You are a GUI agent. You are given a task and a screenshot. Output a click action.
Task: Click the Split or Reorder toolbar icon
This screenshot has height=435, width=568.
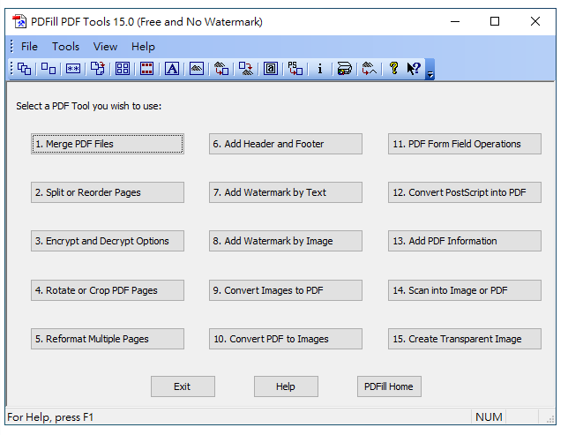pyautogui.click(x=49, y=69)
